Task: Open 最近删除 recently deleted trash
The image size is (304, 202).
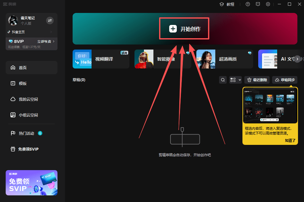Action: click(257, 80)
